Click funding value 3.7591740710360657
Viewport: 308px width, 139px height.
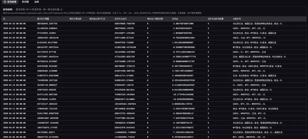[x=183, y=71]
